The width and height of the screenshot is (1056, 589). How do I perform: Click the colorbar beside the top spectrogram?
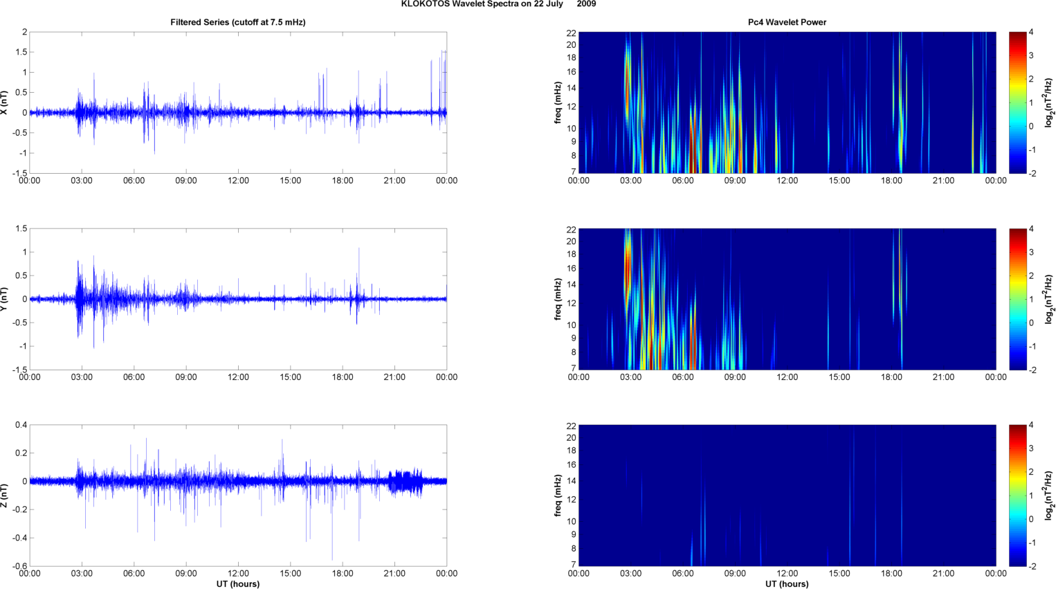pyautogui.click(x=1018, y=102)
